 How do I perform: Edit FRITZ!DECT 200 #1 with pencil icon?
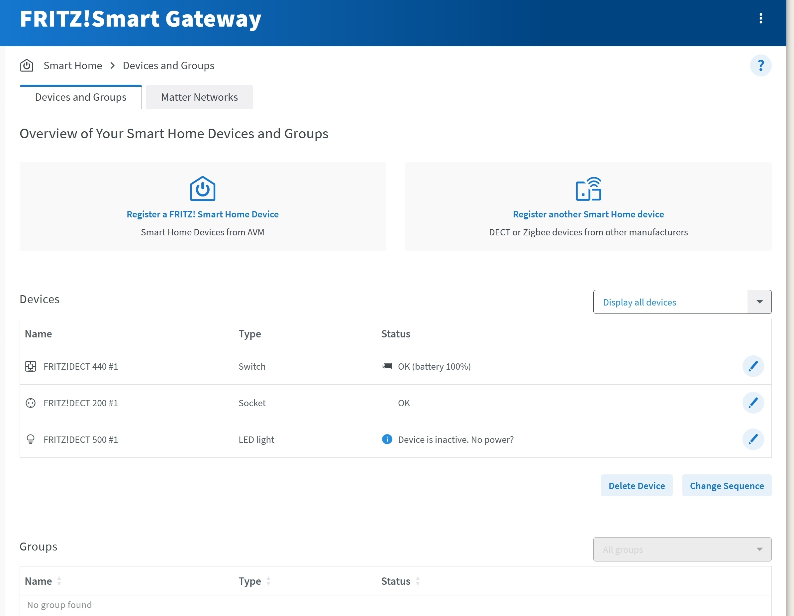click(x=753, y=403)
